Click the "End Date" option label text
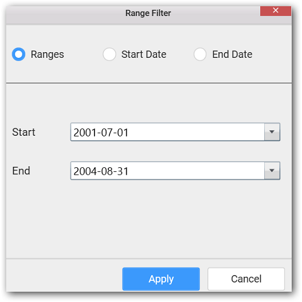Viewport: 302px width, 302px height. click(232, 54)
